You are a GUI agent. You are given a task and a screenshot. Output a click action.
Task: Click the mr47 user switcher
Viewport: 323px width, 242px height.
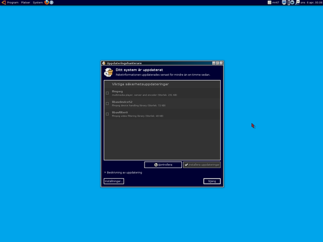[x=275, y=2]
